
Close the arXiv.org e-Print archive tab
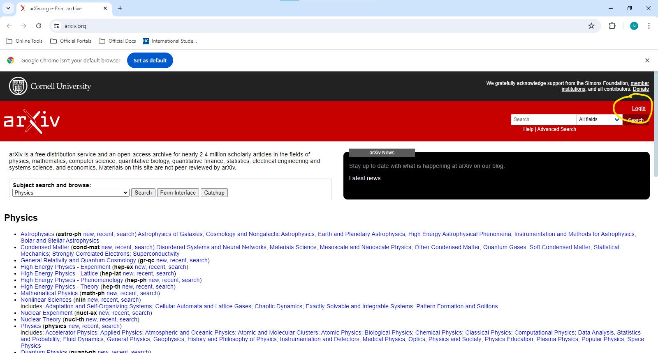[105, 8]
